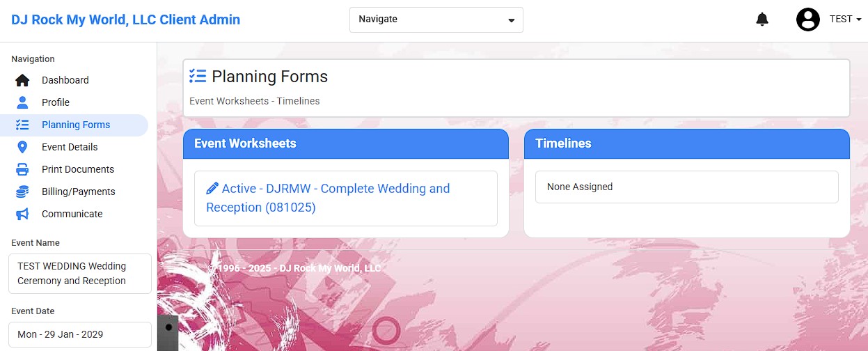Click DJ Rock My World, LLC Client Admin title
The width and height of the screenshot is (868, 351).
pos(125,19)
